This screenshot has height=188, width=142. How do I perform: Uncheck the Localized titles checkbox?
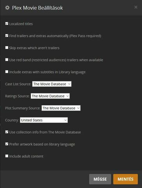click(x=7, y=23)
